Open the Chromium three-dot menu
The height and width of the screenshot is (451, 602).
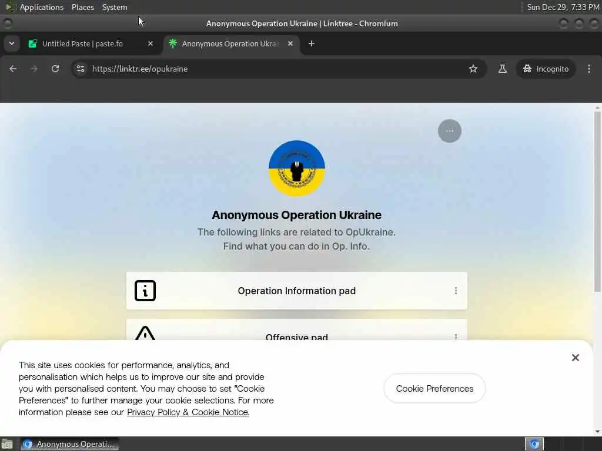[589, 69]
